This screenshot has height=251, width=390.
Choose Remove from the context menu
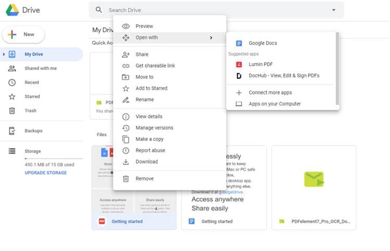170,179
